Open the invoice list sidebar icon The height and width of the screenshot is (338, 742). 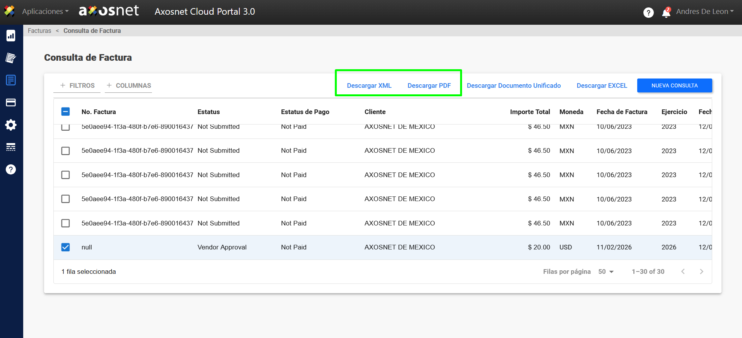point(11,80)
